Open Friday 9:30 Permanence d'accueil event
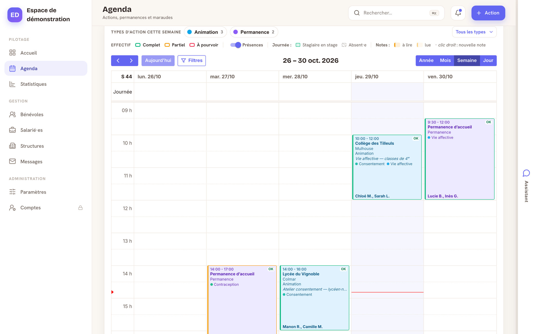The width and height of the screenshot is (535, 334). coord(459,159)
